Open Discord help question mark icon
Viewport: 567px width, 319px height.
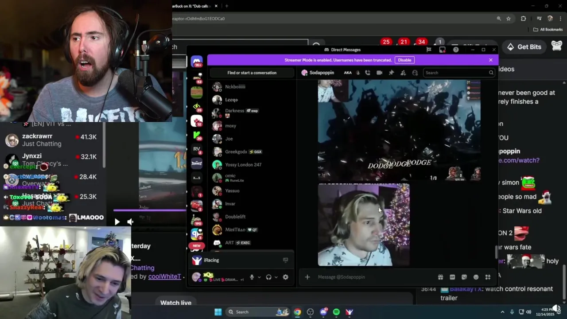click(456, 50)
